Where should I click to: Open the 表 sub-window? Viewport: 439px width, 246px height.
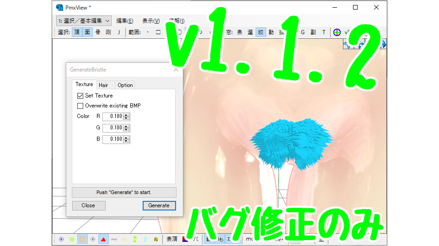[240, 32]
